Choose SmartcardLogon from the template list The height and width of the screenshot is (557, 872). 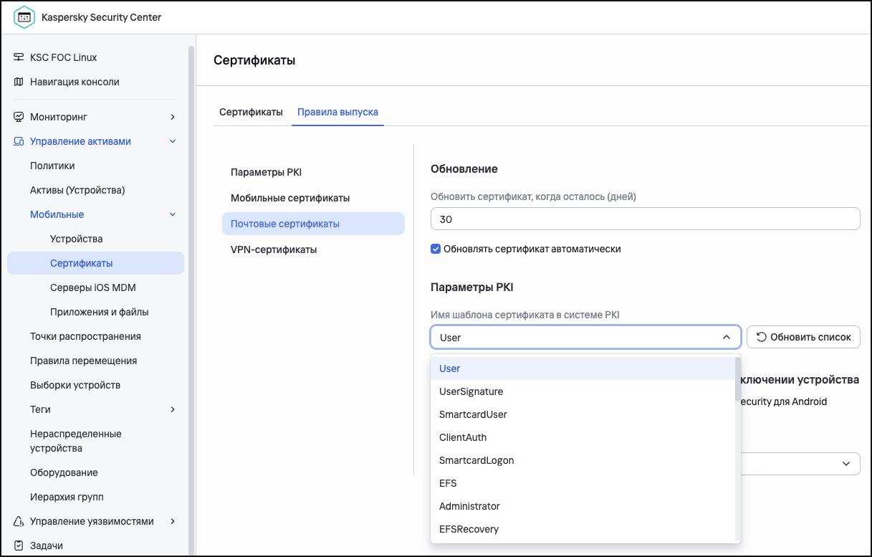coord(583,460)
